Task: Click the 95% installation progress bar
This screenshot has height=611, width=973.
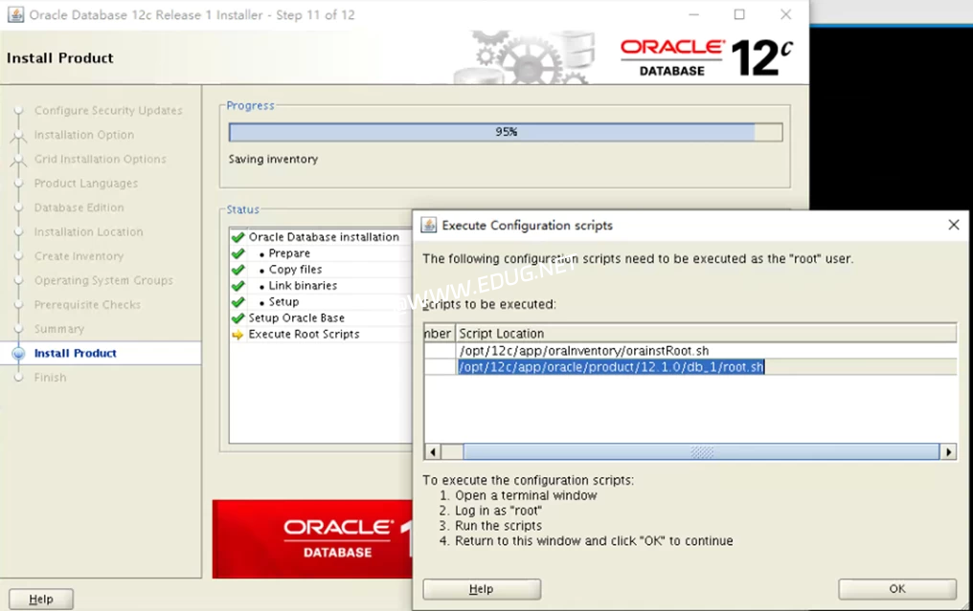Action: point(506,132)
